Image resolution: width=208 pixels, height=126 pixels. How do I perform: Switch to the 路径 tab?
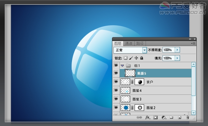point(140,43)
